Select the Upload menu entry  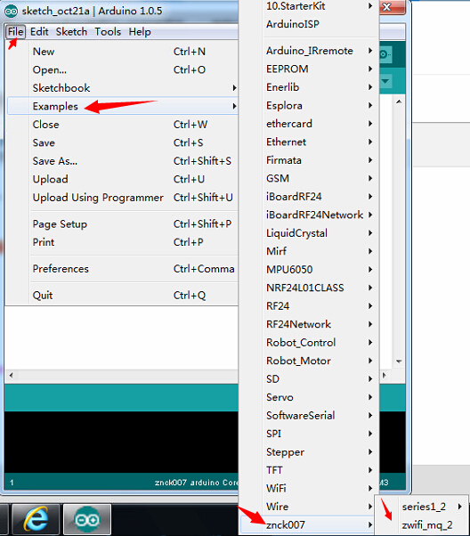pyautogui.click(x=122, y=179)
